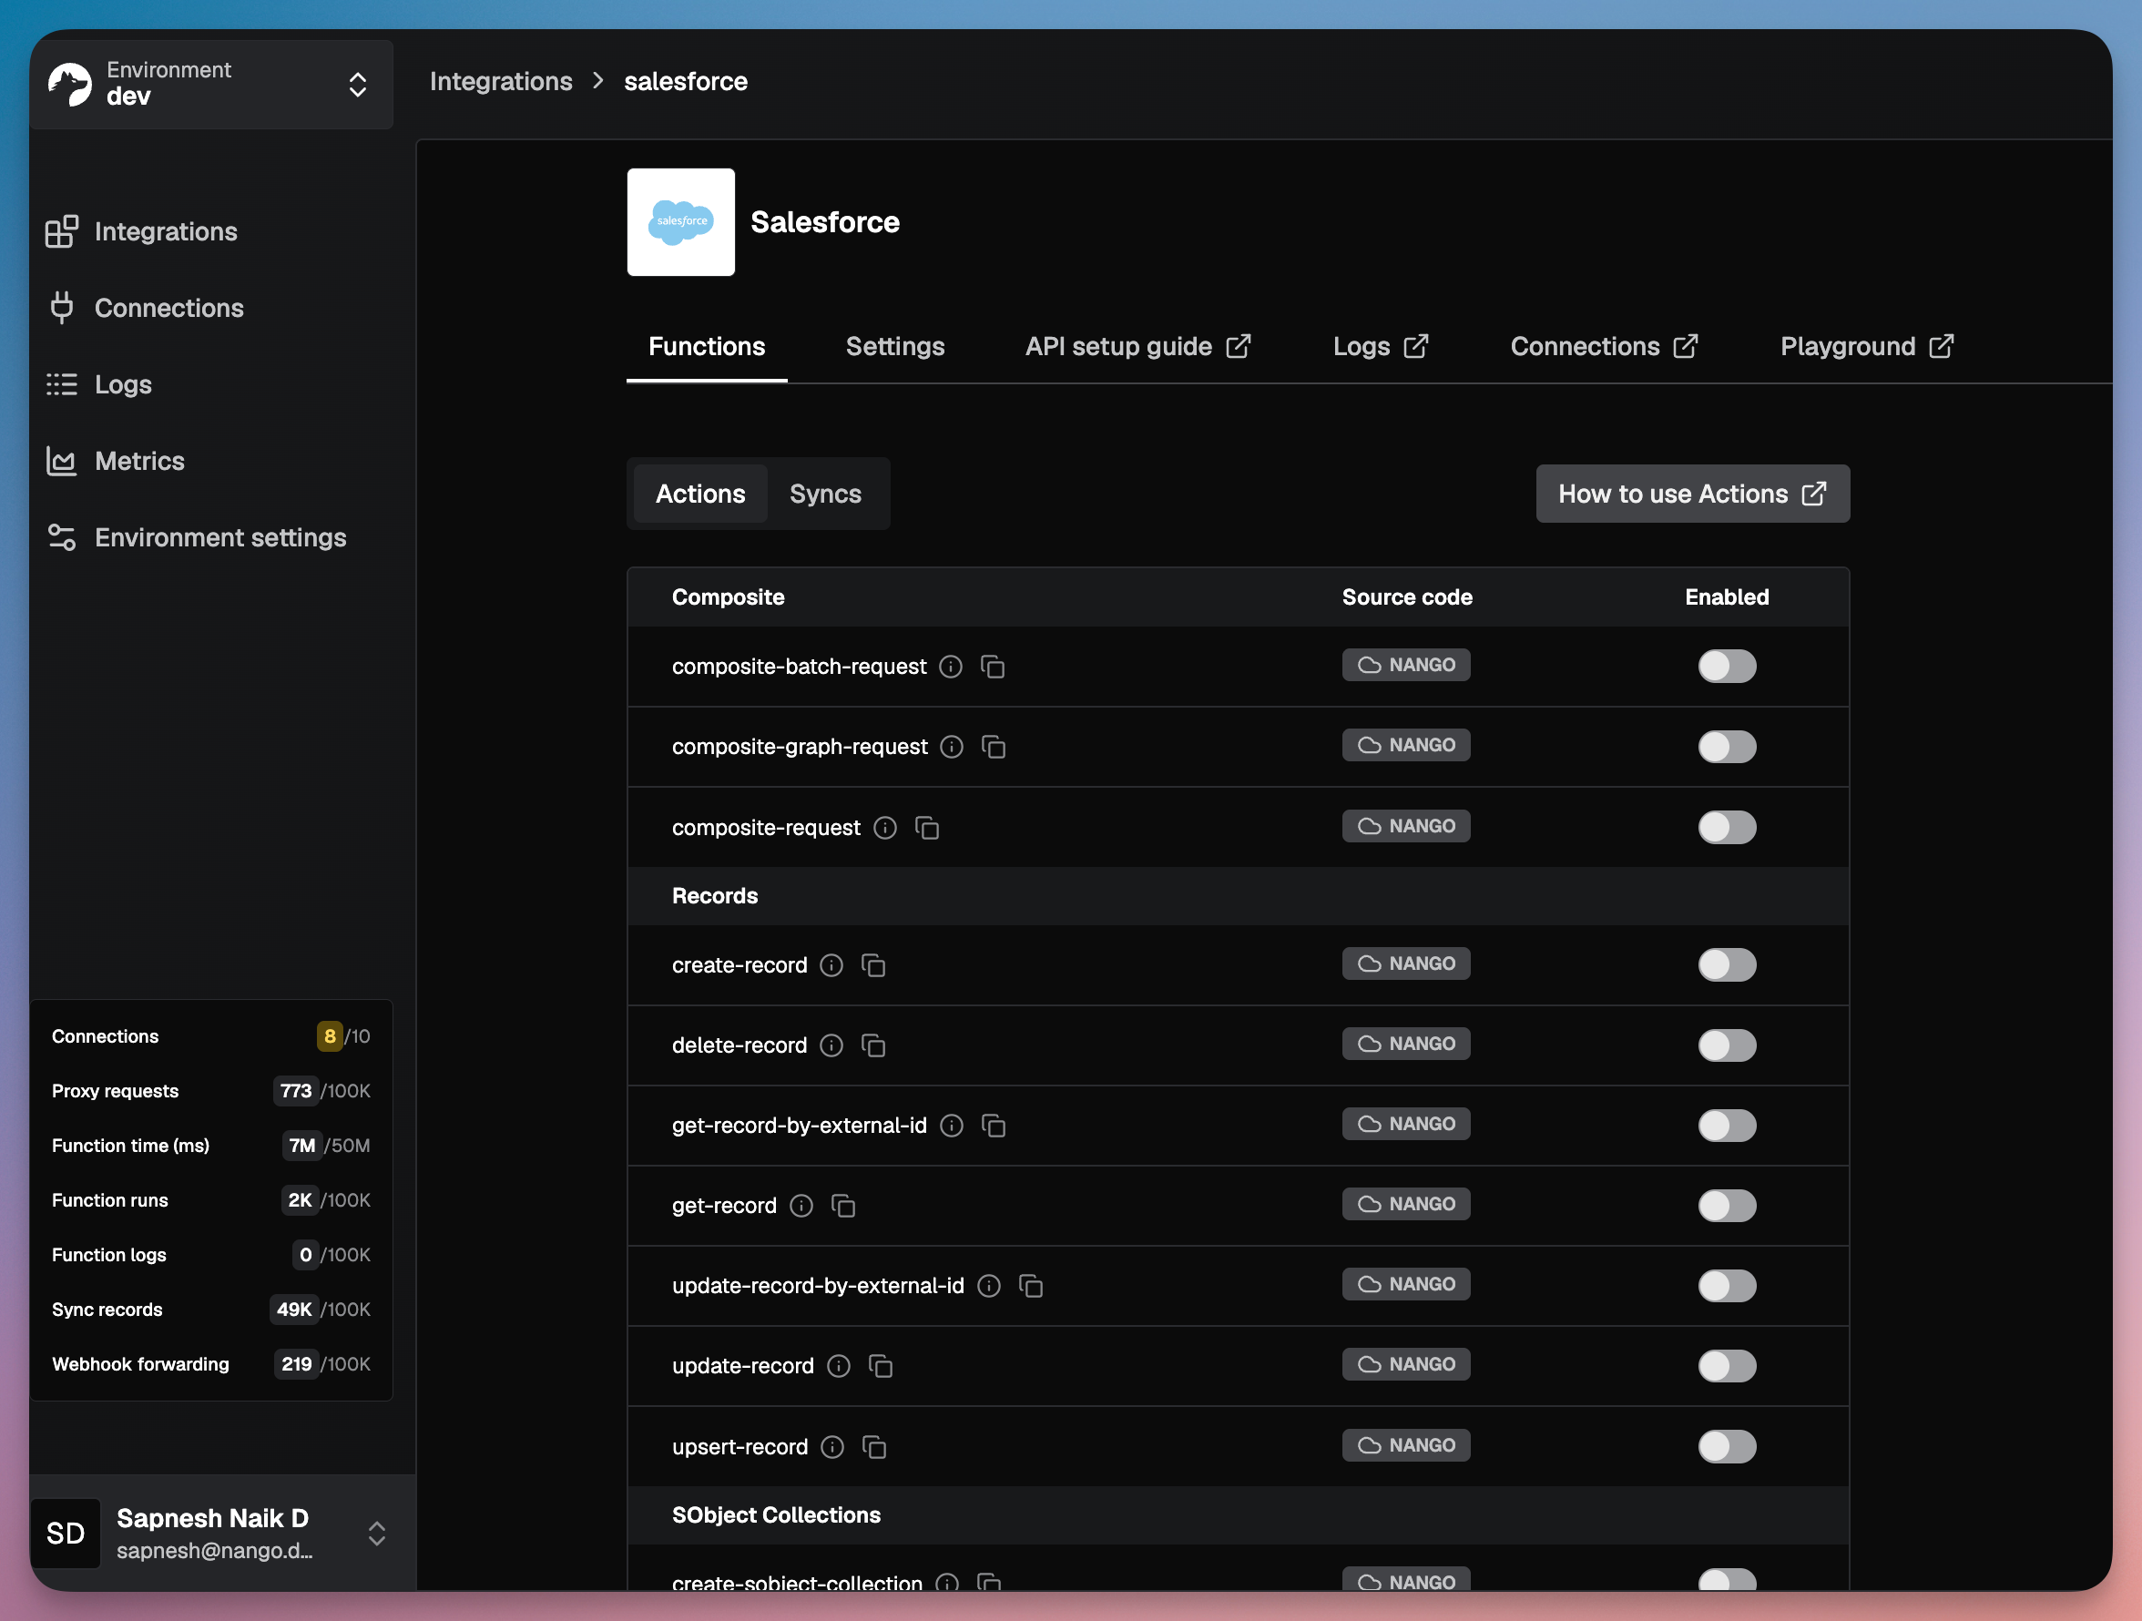Click info icon for update-record
Image resolution: width=2142 pixels, height=1621 pixels.
pos(839,1366)
